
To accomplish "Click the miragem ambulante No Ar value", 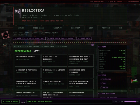I will (118, 57).
